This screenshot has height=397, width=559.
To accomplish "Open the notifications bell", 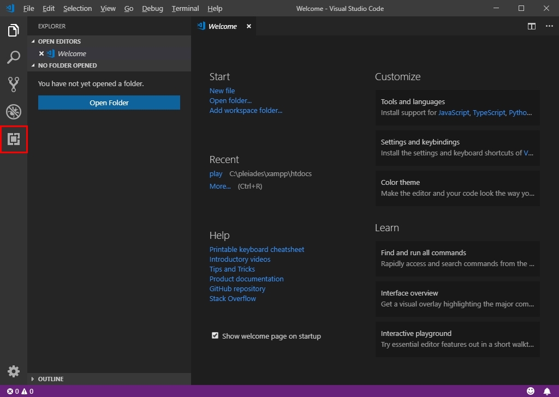I will click(547, 391).
